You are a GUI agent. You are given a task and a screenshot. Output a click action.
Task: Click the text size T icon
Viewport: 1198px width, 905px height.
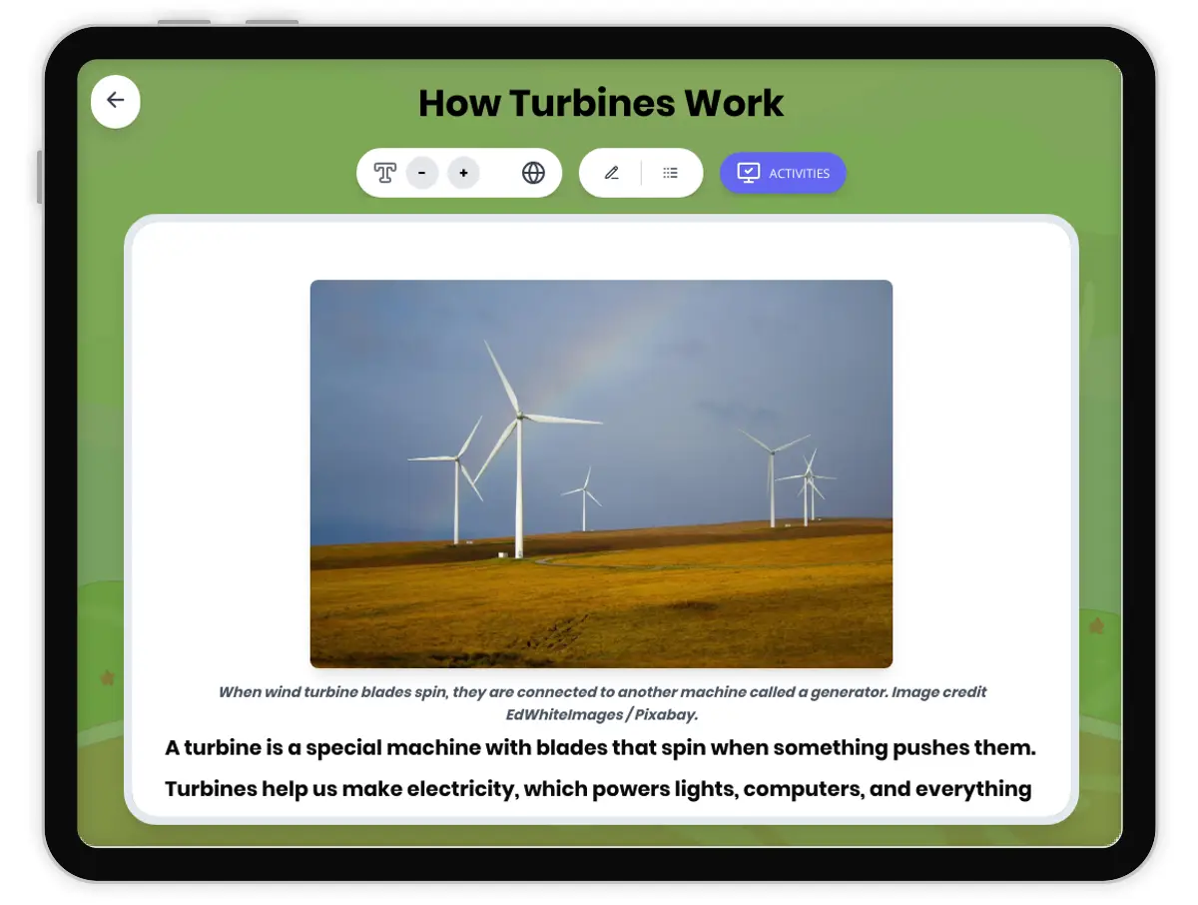tap(384, 173)
